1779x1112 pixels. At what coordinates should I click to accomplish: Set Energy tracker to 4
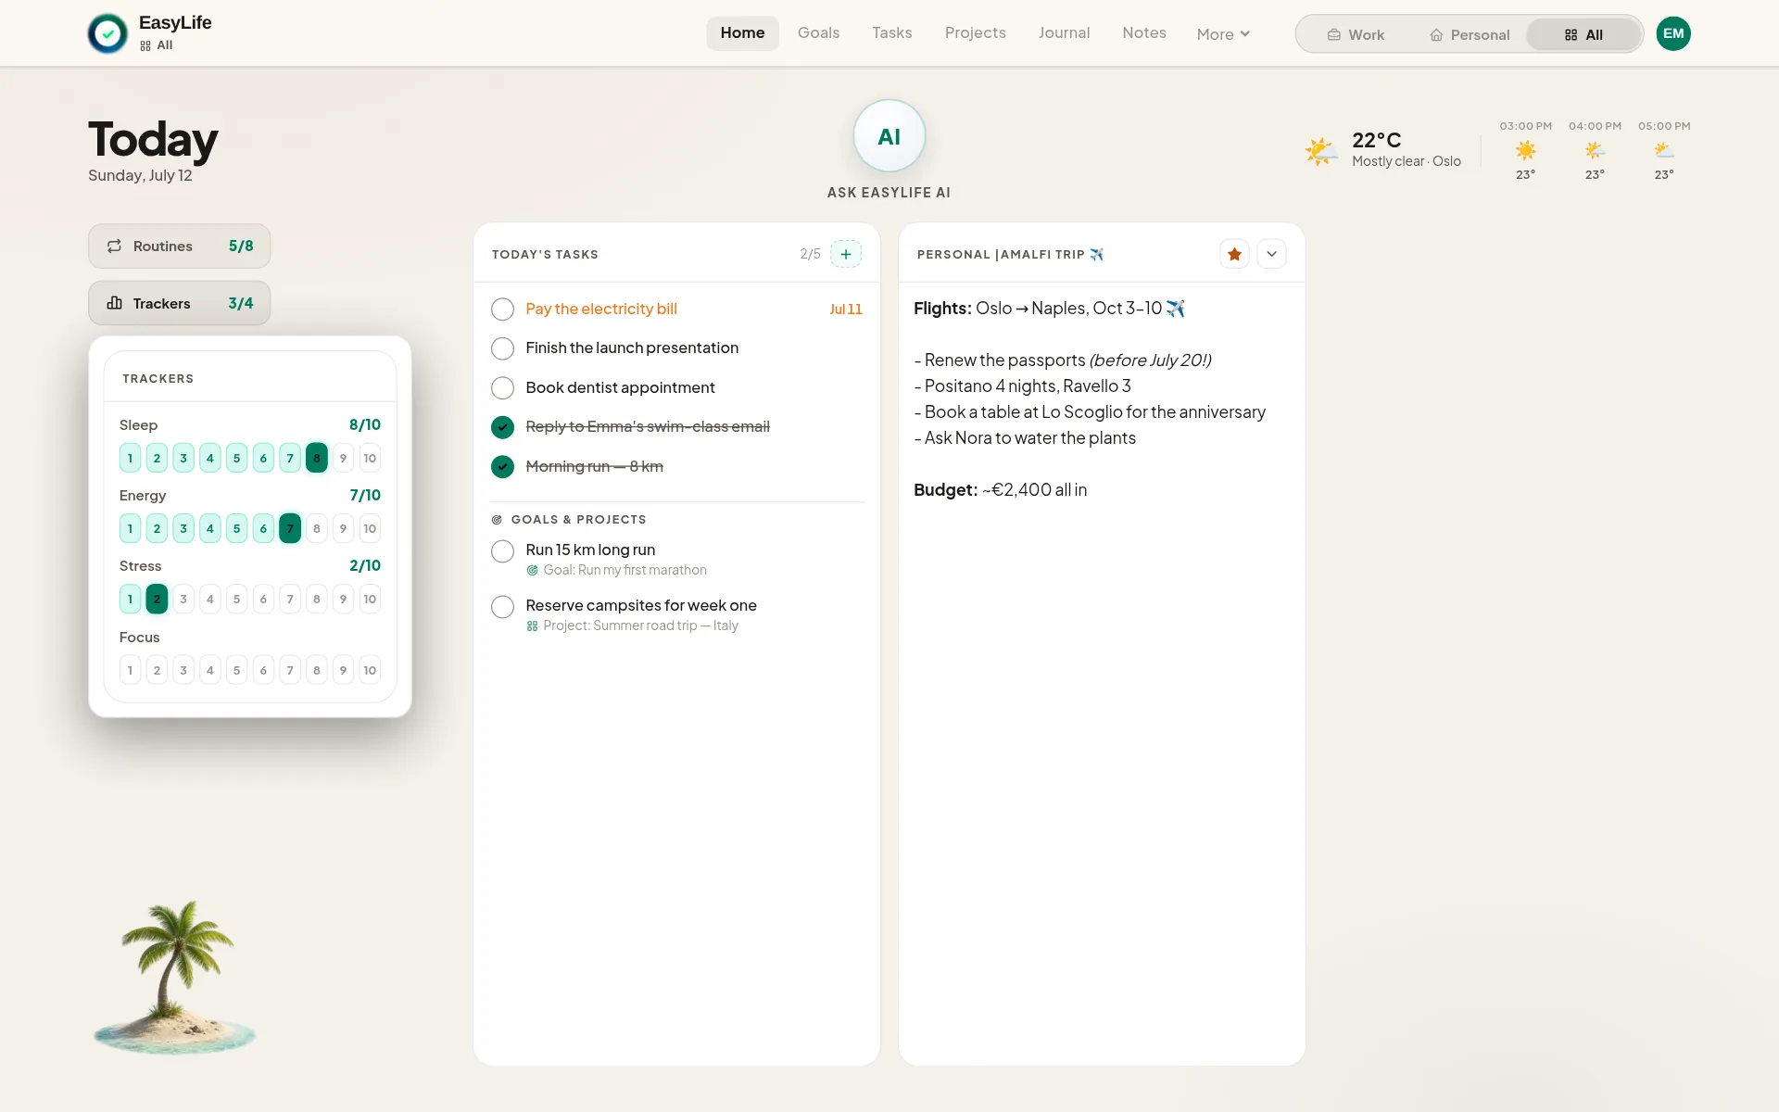click(x=210, y=528)
